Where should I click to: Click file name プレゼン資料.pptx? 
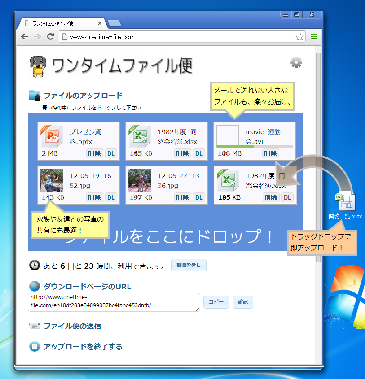(85, 136)
